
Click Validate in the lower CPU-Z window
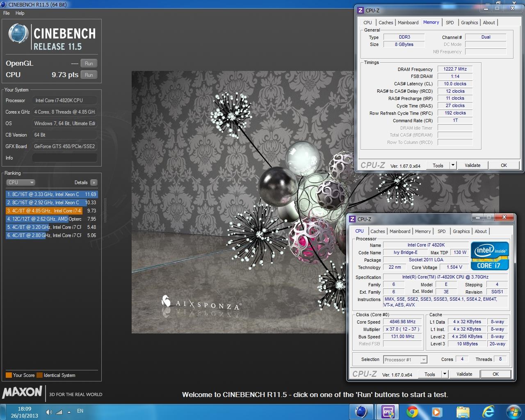tap(464, 374)
